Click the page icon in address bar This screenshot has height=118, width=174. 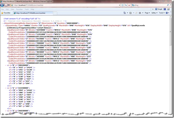pos(13,5)
